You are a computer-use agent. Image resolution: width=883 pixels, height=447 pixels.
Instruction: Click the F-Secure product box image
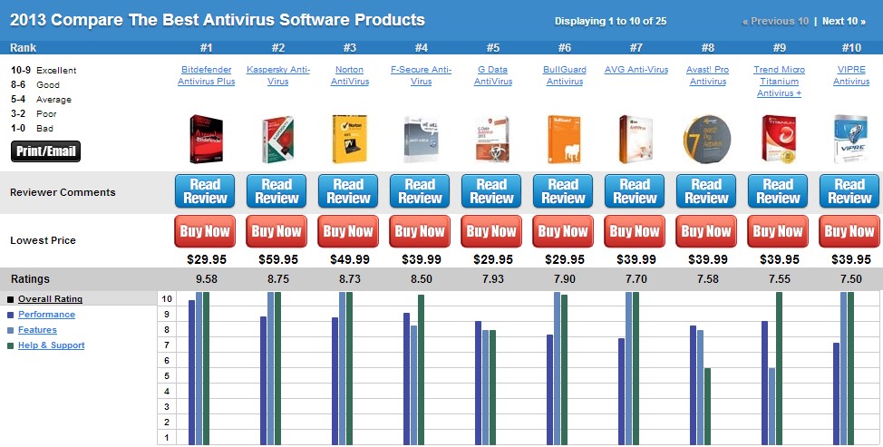coord(422,139)
